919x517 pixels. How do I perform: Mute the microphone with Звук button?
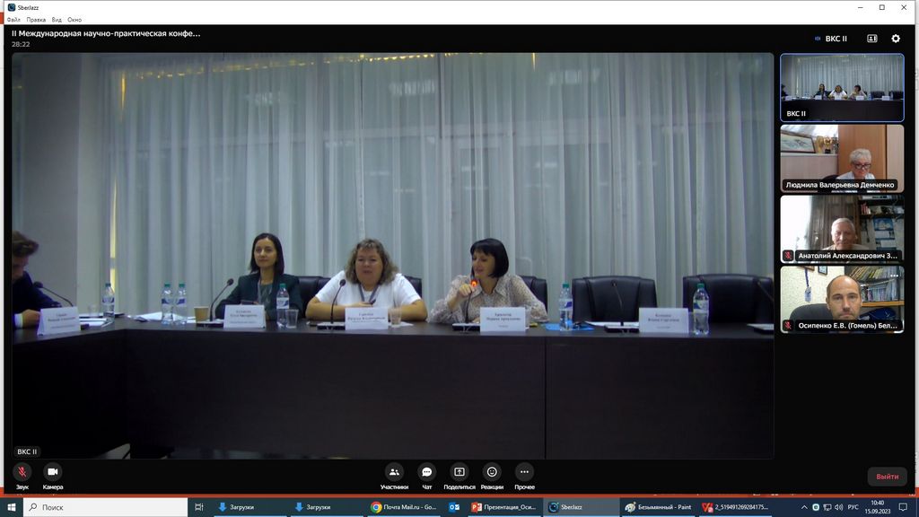click(x=22, y=472)
